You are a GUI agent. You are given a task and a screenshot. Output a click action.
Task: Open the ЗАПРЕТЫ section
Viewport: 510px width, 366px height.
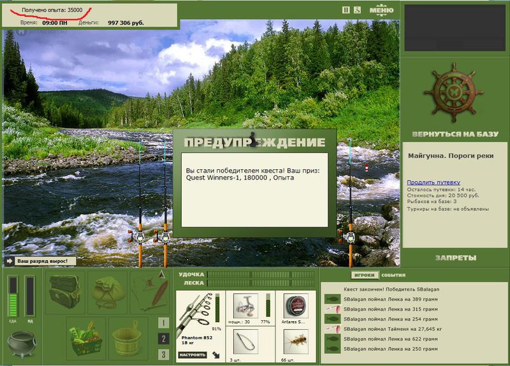click(x=456, y=258)
